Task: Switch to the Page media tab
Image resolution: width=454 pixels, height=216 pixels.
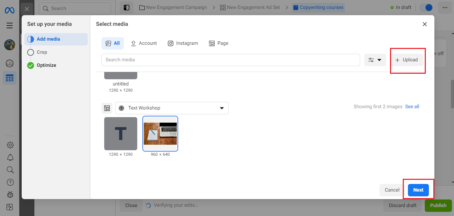Action: point(218,43)
